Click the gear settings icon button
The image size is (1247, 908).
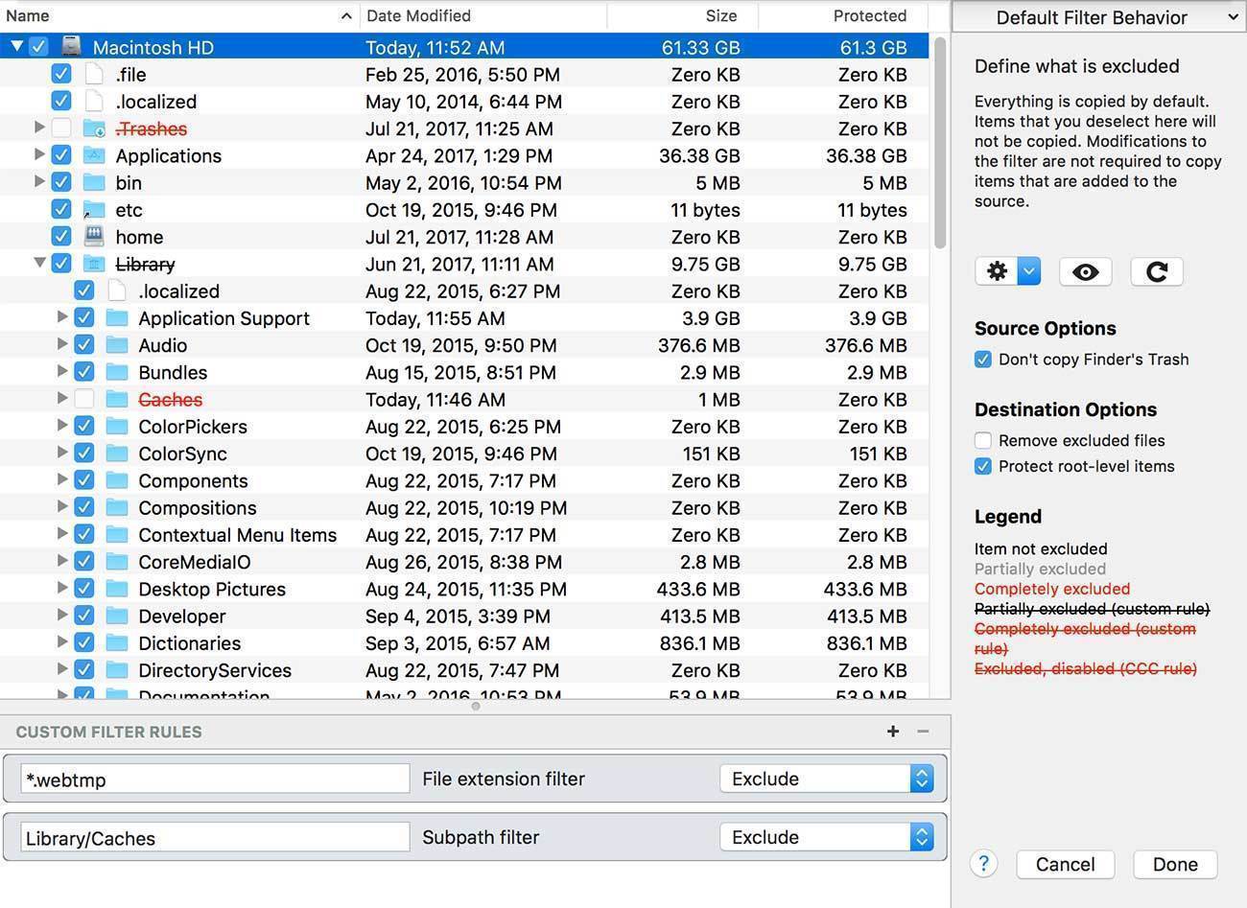(998, 271)
